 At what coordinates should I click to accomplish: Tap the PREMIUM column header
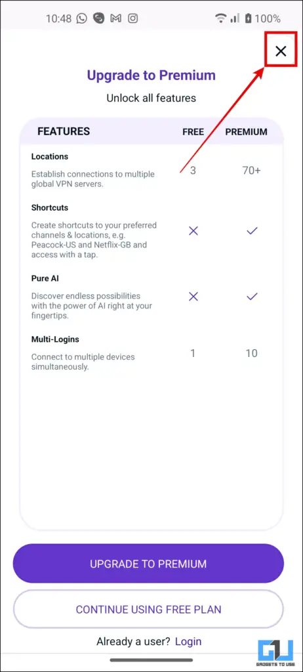pyautogui.click(x=247, y=132)
